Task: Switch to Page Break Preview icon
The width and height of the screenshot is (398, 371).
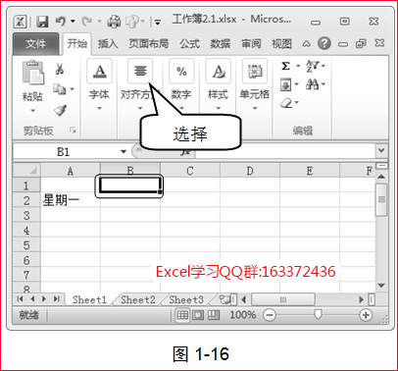Action: [x=214, y=315]
